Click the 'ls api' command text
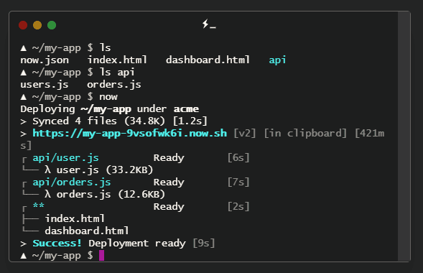Viewport: 423px width, 273px height. point(117,73)
